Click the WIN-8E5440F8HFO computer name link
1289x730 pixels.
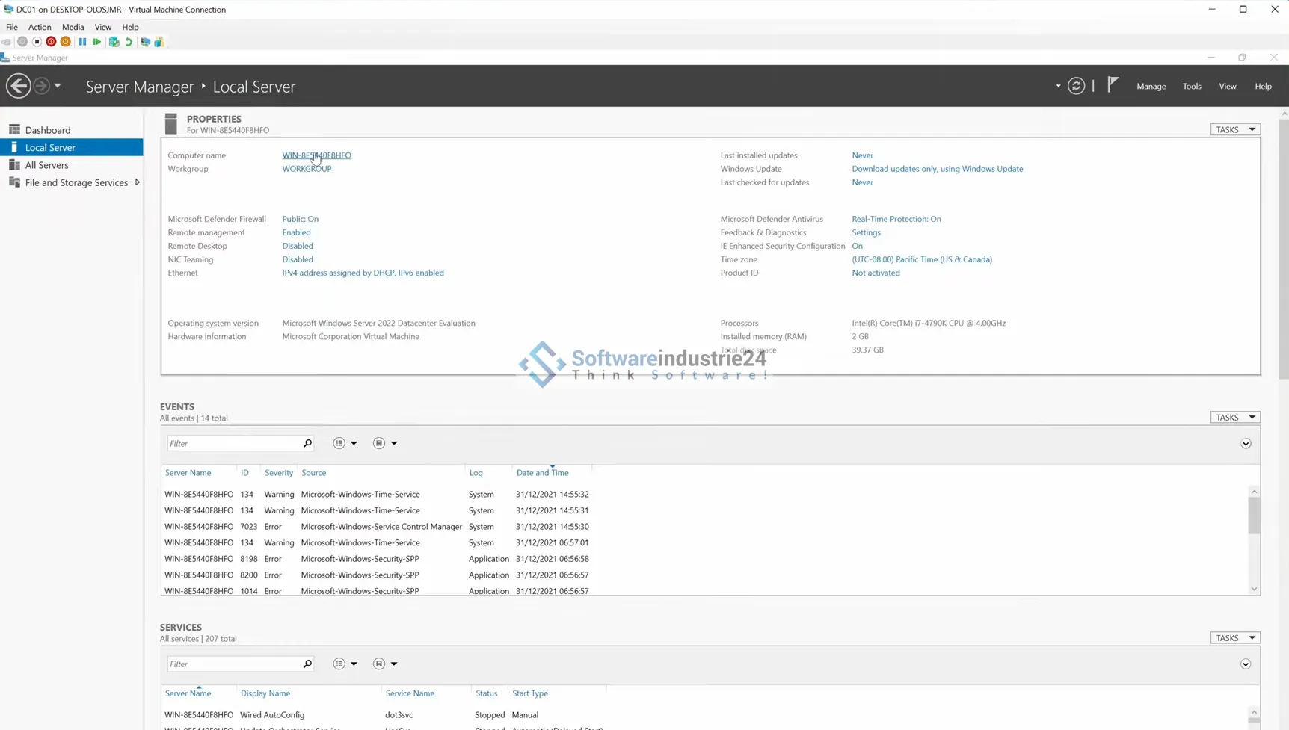point(316,155)
